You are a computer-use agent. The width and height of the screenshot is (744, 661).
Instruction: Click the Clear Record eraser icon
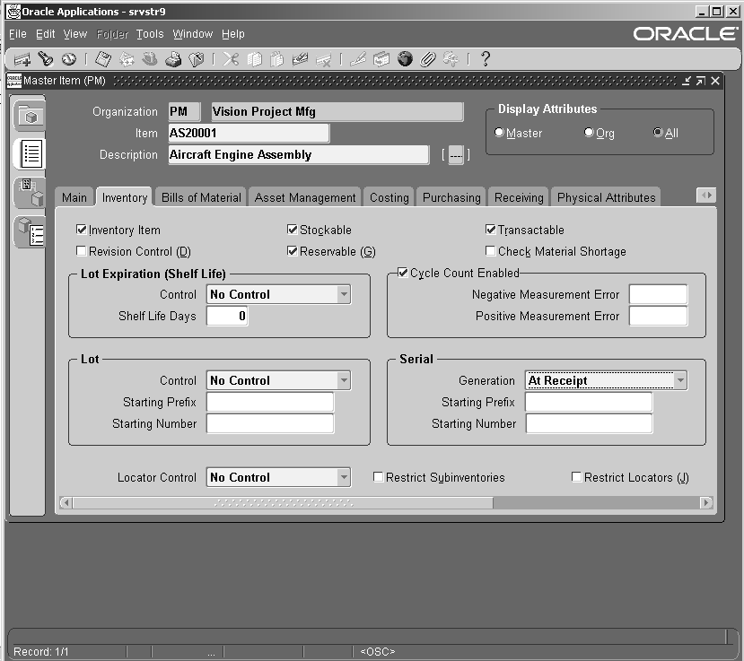(300, 59)
